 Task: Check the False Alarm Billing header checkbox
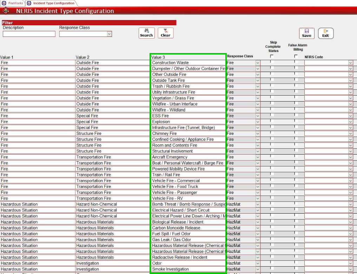pyautogui.click(x=296, y=56)
